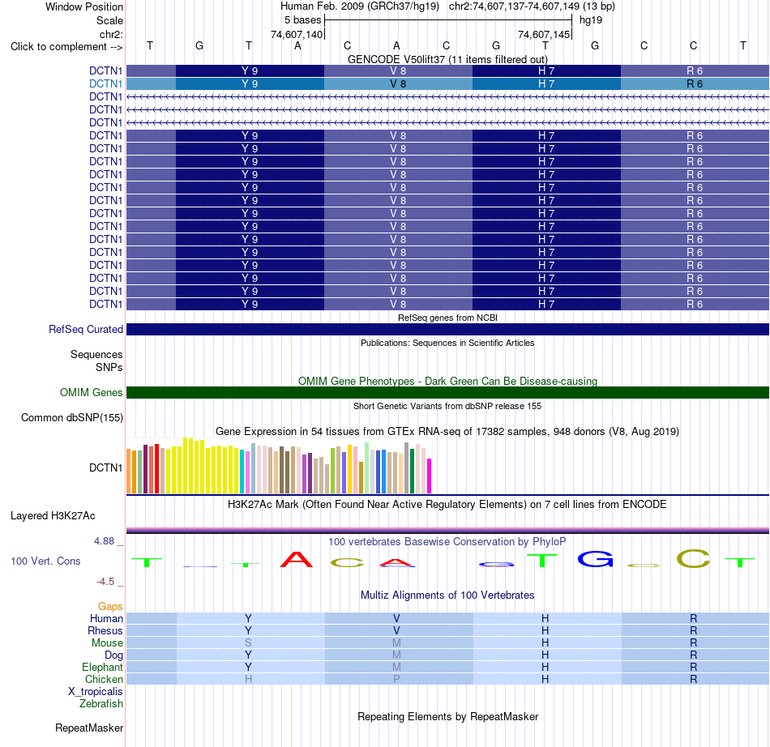Click the Window Position label
Image resolution: width=770 pixels, height=747 pixels.
coord(84,6)
